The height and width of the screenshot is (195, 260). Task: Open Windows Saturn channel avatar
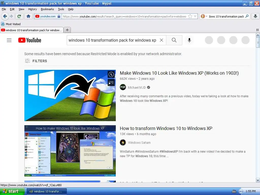(123, 142)
